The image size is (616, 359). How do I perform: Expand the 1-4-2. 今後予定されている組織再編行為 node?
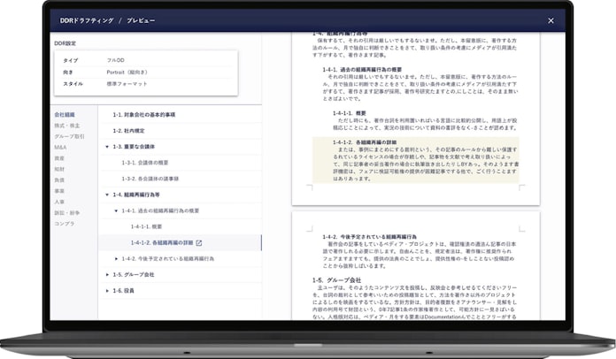116,258
